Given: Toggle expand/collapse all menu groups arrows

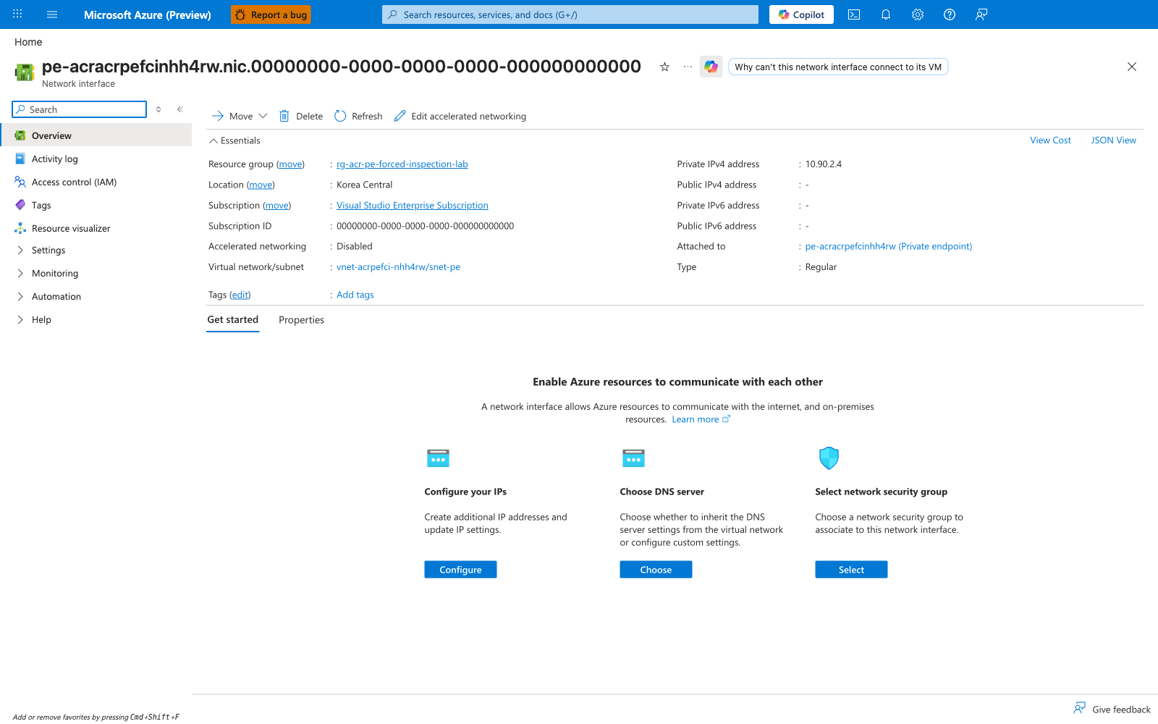Looking at the screenshot, I should point(159,109).
